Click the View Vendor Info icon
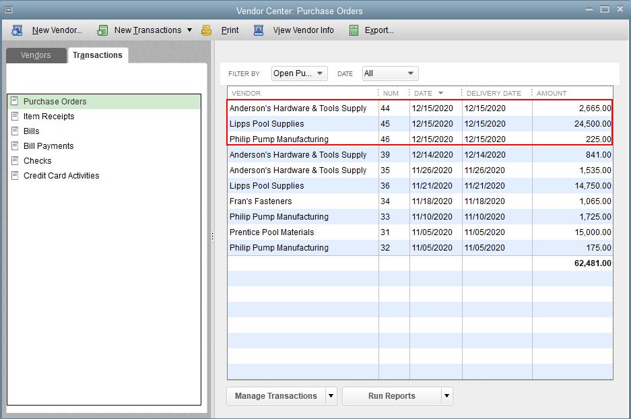Viewport: 631px width, 419px height. (x=259, y=30)
